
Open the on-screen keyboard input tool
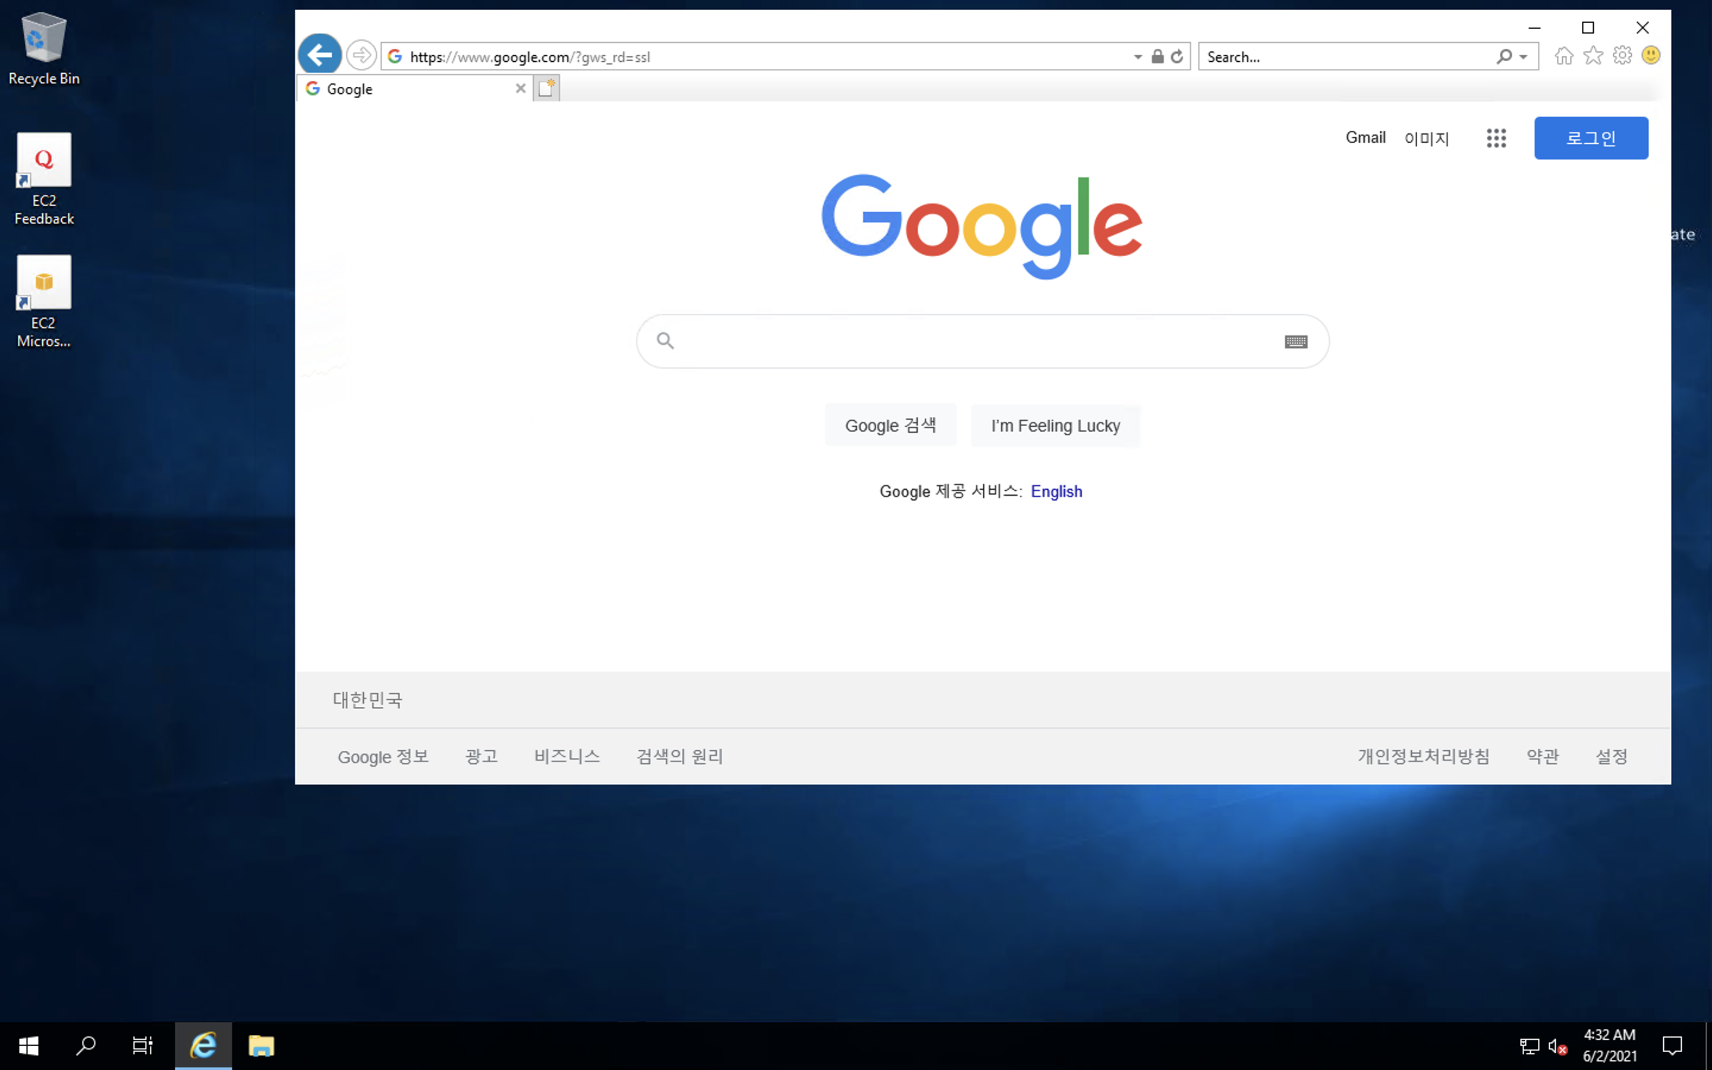click(1296, 342)
